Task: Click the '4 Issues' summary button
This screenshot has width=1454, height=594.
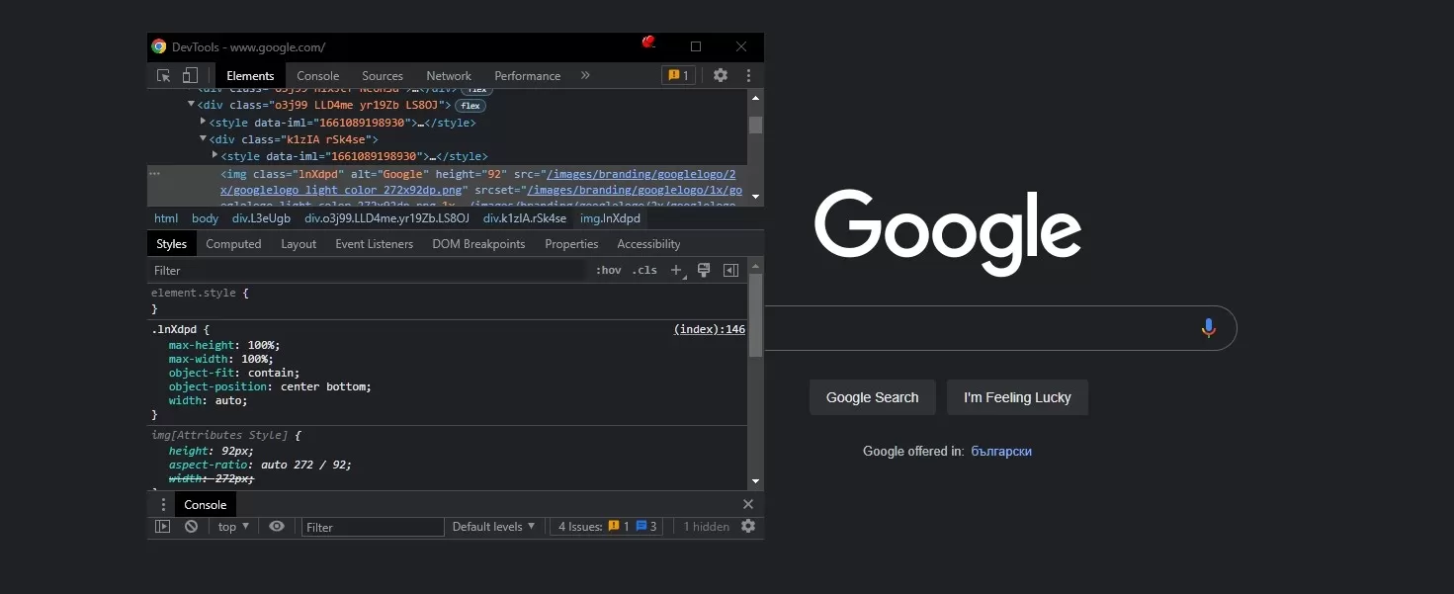Action: click(608, 527)
